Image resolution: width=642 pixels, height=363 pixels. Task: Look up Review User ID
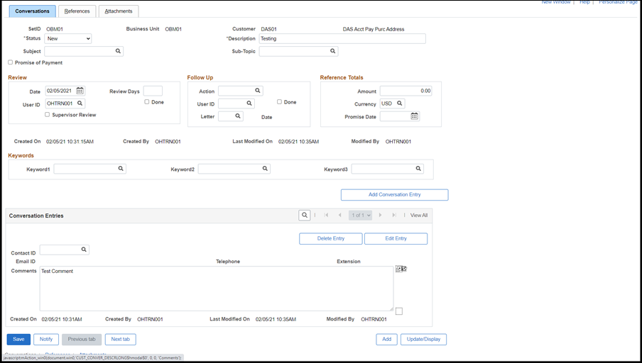point(80,104)
